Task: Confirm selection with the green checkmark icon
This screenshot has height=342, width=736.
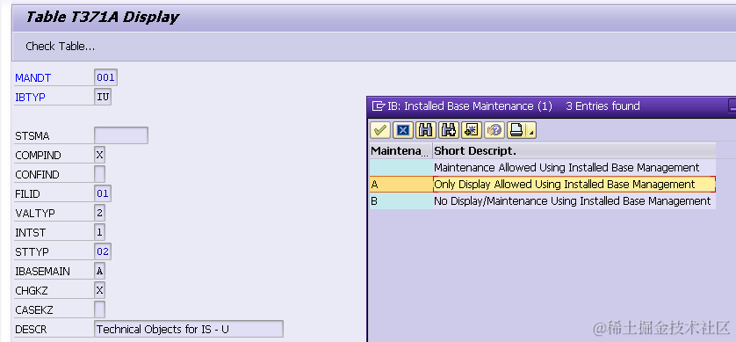Action: (380, 130)
